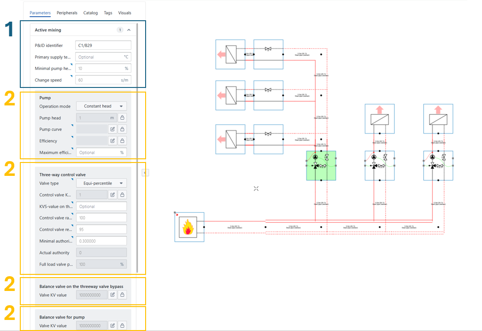Open the Catalog tab
This screenshot has width=482, height=331.
click(x=90, y=13)
